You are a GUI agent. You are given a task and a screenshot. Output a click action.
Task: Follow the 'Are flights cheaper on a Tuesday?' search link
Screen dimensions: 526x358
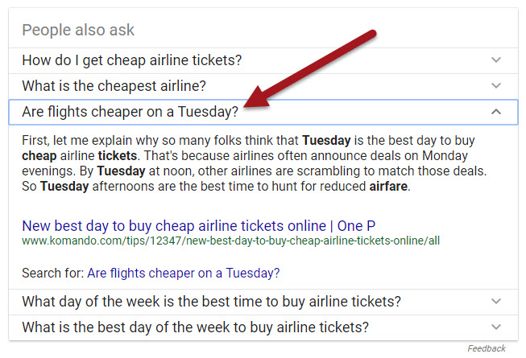(184, 273)
